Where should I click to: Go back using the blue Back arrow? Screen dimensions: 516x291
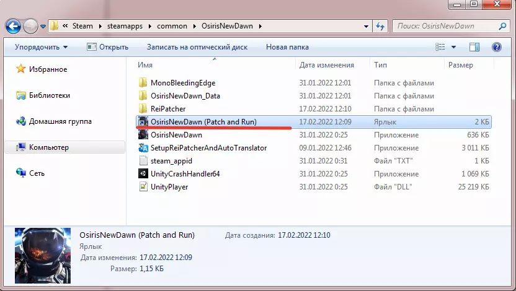coord(13,26)
